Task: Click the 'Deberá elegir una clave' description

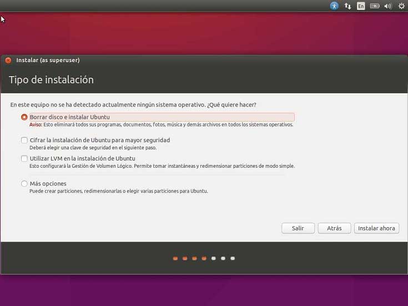Action: coord(93,148)
